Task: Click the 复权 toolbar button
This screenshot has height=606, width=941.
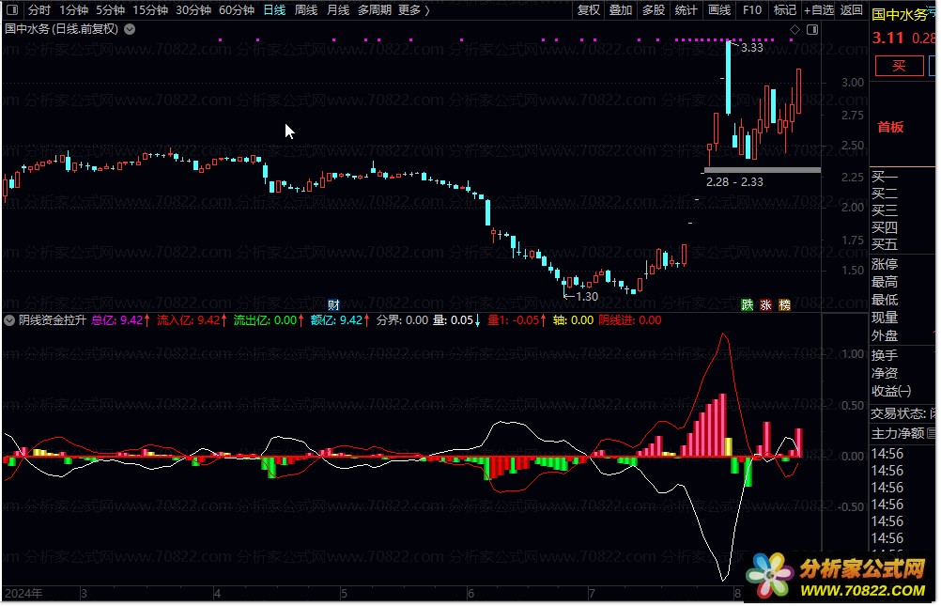Action: coord(588,10)
